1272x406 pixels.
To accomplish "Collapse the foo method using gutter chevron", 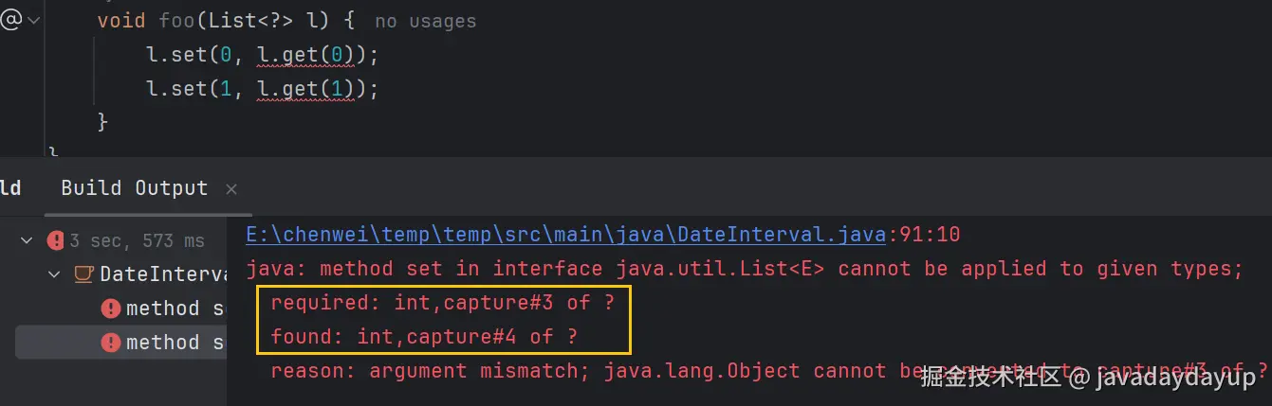I will click(x=35, y=20).
